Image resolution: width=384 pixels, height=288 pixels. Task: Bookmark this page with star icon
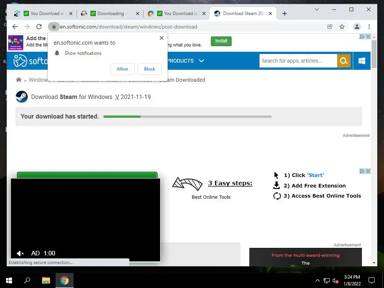[342, 27]
